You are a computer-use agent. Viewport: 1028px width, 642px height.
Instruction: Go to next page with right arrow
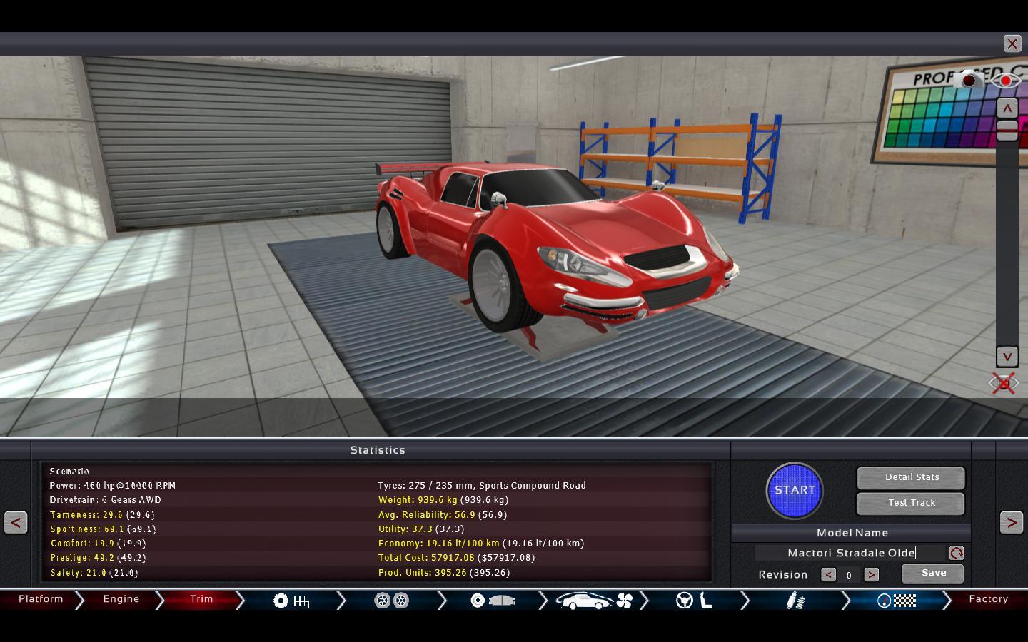pos(1011,523)
